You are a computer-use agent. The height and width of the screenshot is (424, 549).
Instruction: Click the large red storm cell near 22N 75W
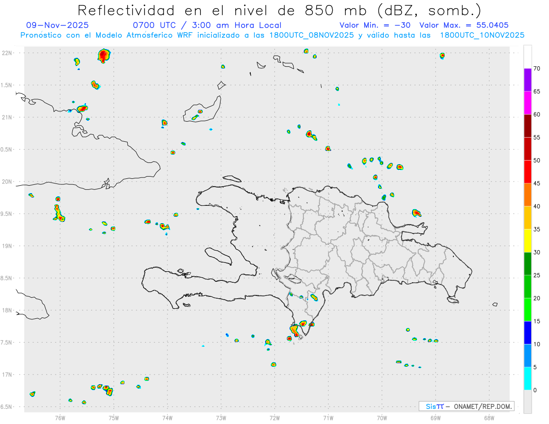[x=104, y=56]
